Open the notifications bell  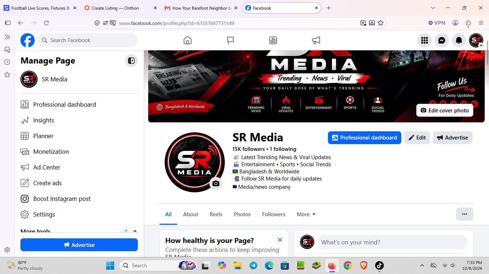click(459, 40)
